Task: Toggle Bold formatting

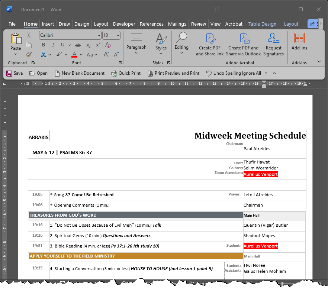Action: 44,45
